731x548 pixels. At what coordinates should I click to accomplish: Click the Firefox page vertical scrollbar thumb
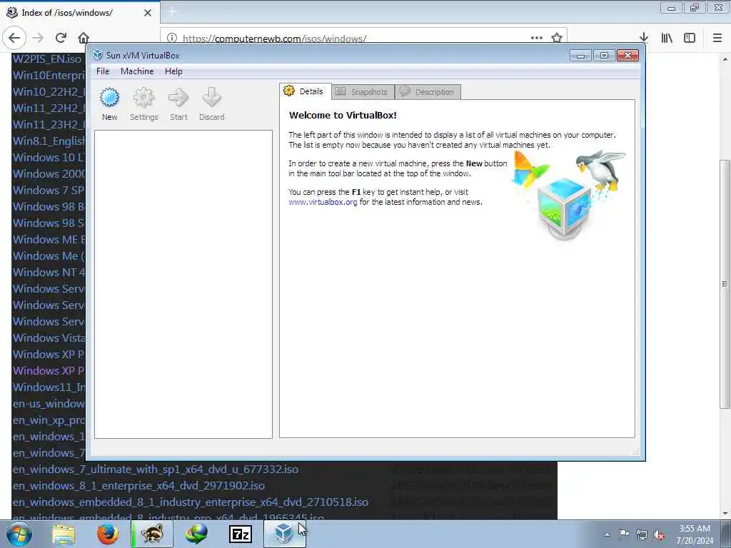tap(724, 284)
